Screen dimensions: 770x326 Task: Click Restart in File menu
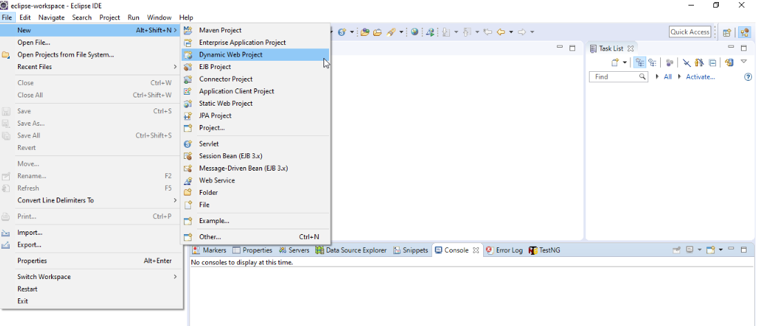click(x=92, y=289)
